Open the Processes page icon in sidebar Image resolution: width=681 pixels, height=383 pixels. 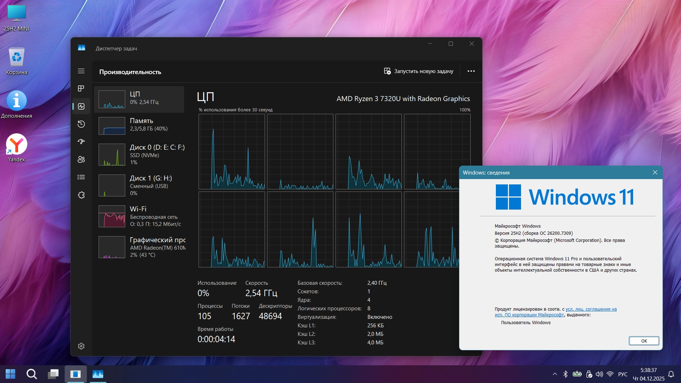(x=81, y=88)
